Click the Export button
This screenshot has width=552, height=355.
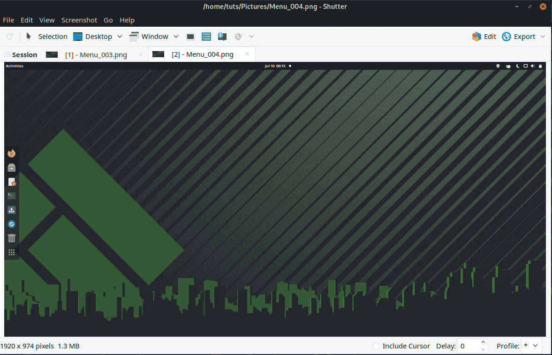coord(519,37)
